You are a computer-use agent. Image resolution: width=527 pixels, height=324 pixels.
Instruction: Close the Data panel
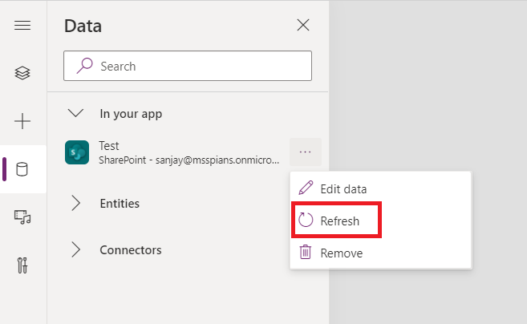pyautogui.click(x=303, y=25)
